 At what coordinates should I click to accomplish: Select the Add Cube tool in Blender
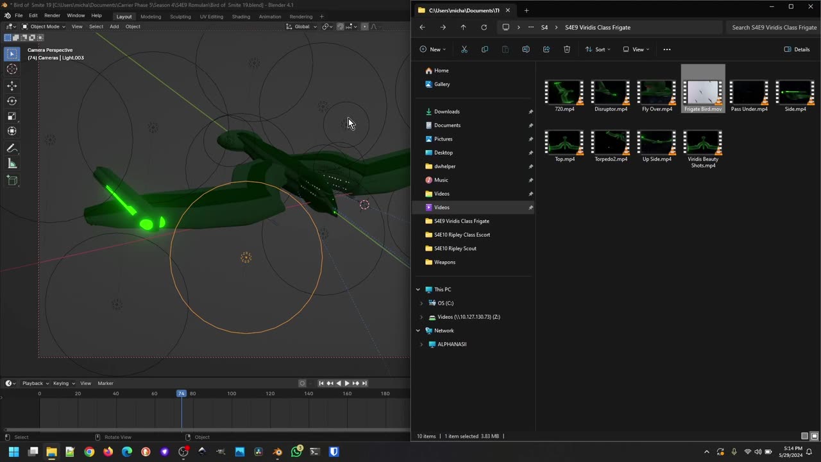12,180
